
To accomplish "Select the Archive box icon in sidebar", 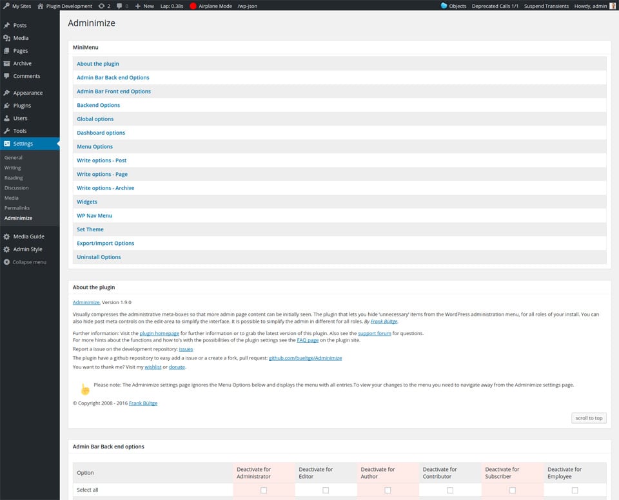I will tap(6, 63).
